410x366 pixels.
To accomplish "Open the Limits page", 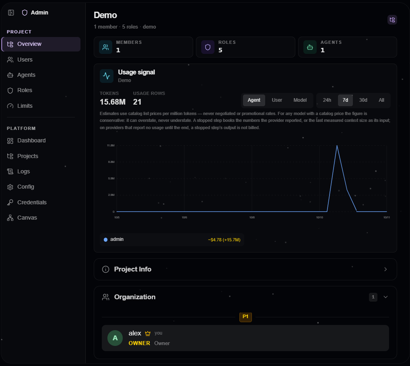I will click(x=41, y=106).
